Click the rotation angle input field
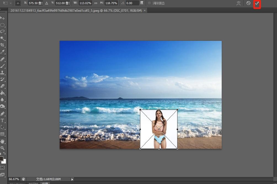 [x=132, y=3]
